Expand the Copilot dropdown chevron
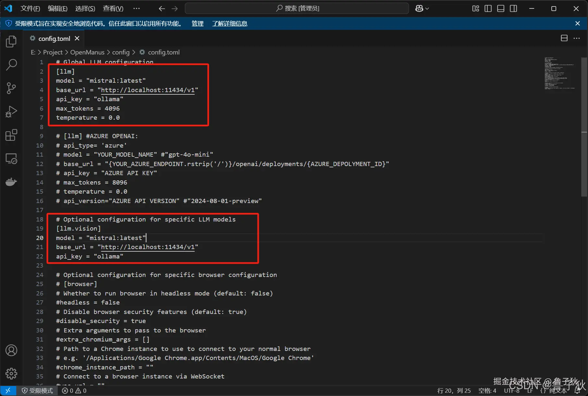 coord(427,8)
